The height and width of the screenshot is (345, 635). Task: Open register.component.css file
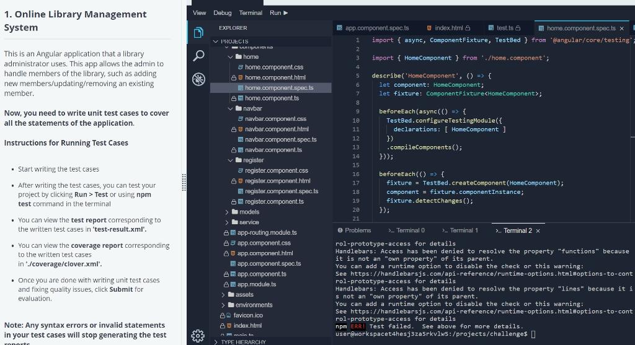276,171
